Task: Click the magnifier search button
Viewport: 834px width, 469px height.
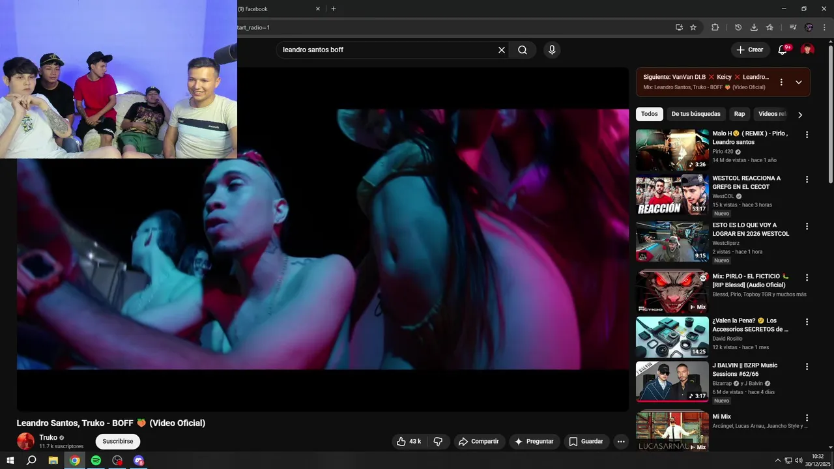Action: (x=523, y=50)
